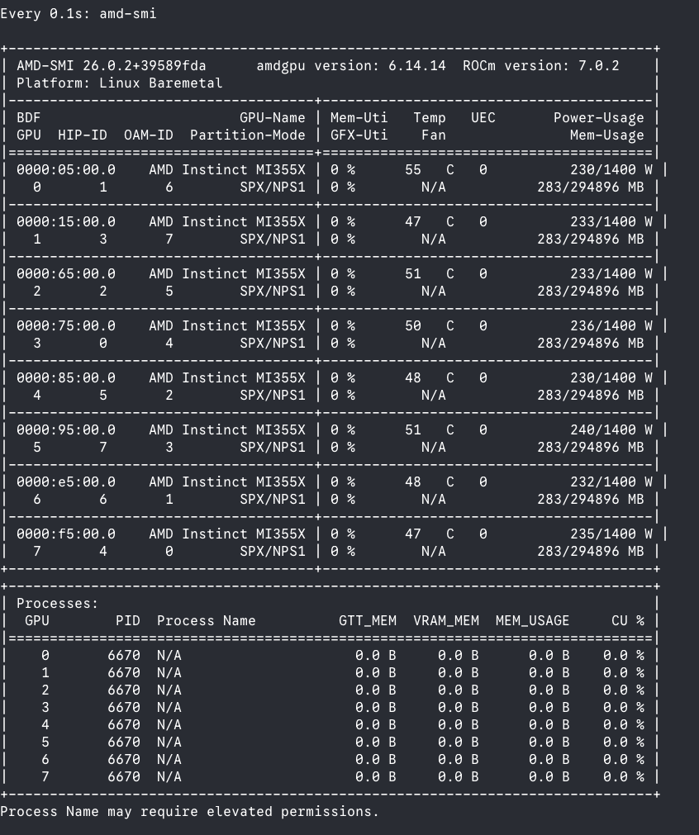The image size is (699, 835).
Task: Click the 232/1400 W power reading
Action: tap(611, 482)
